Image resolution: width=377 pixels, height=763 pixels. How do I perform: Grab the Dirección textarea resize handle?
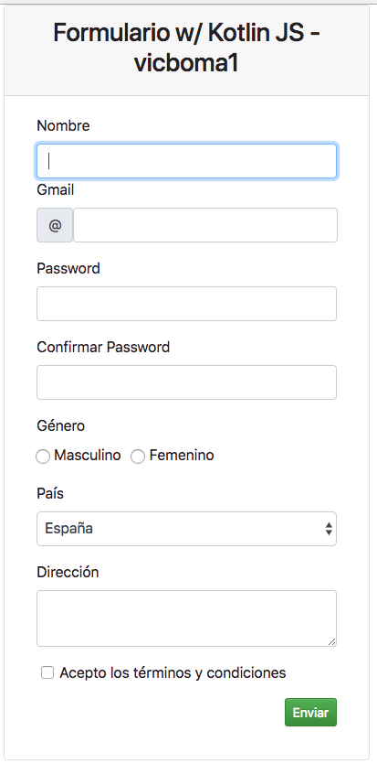pyautogui.click(x=332, y=642)
